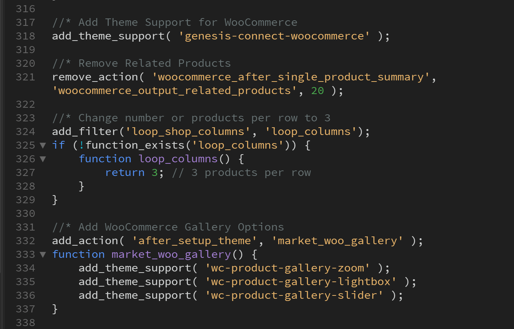Viewport: 514px width, 329px height.
Task: Click the return keyword on line 327
Action: coord(125,173)
